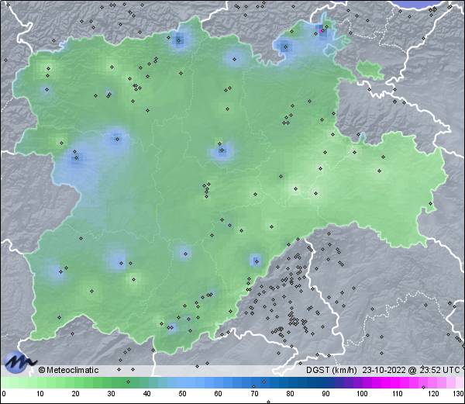
Task: Click the scale label 40
Action: tap(146, 394)
